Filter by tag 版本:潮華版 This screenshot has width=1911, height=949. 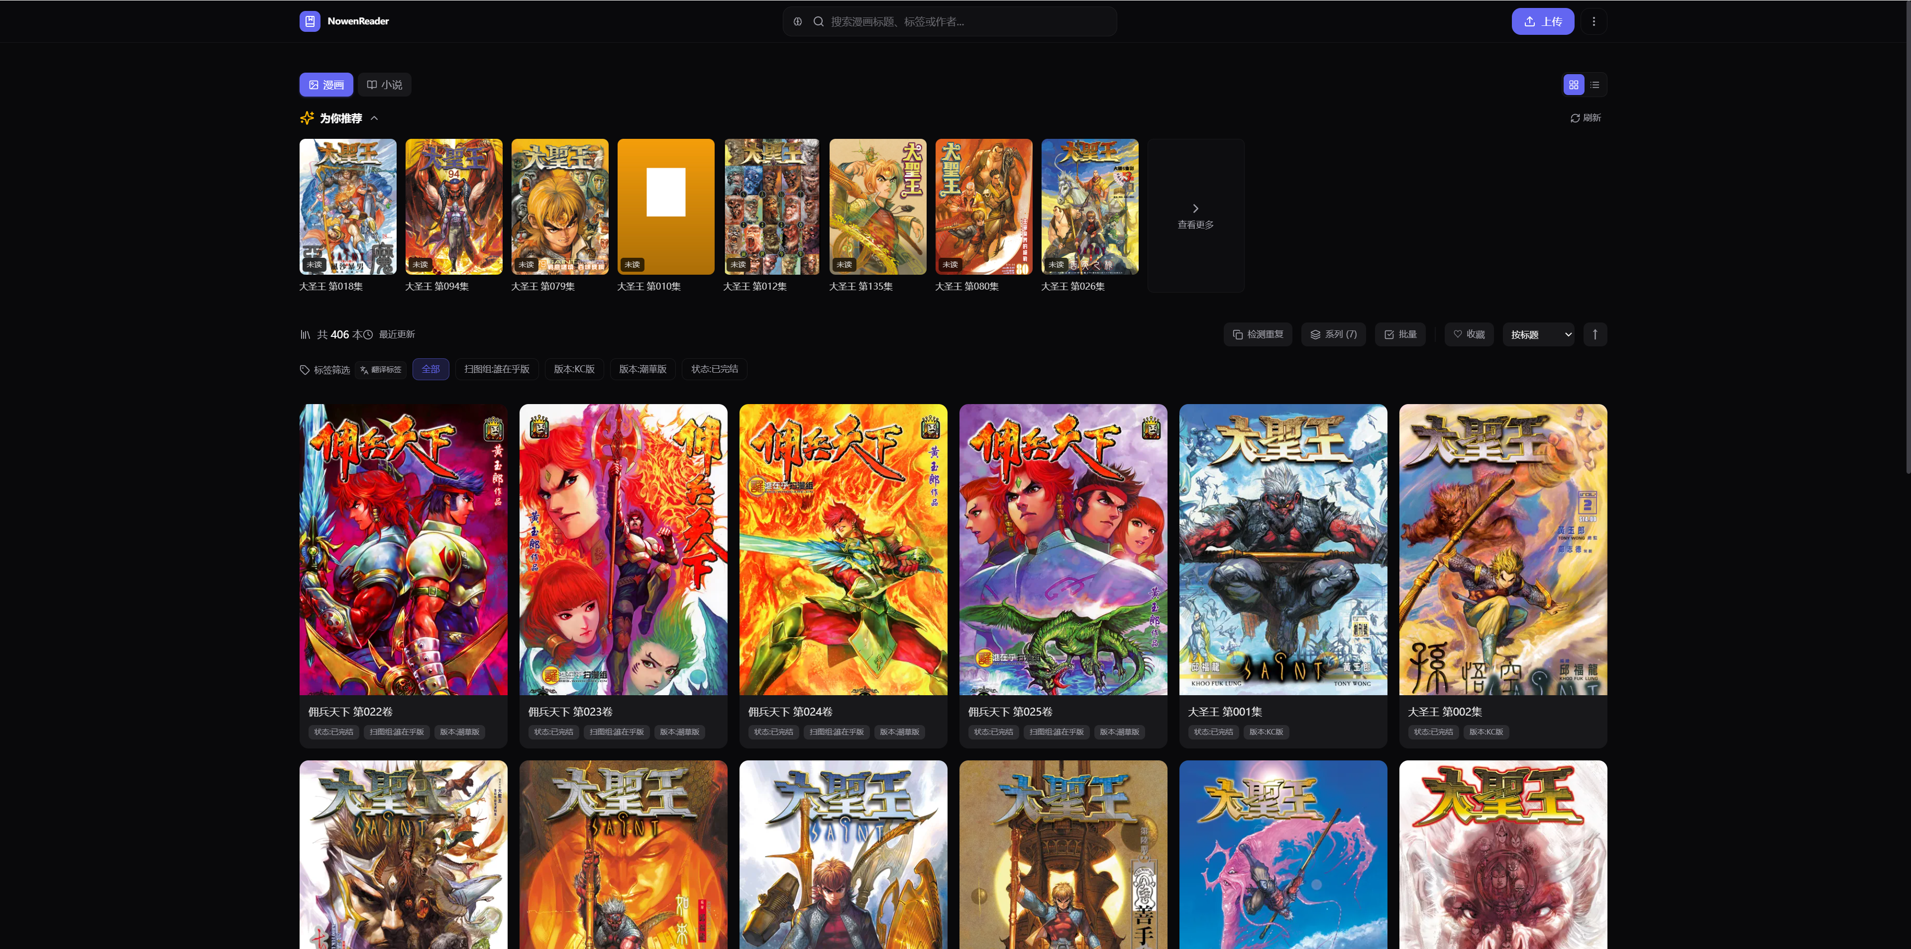coord(642,370)
